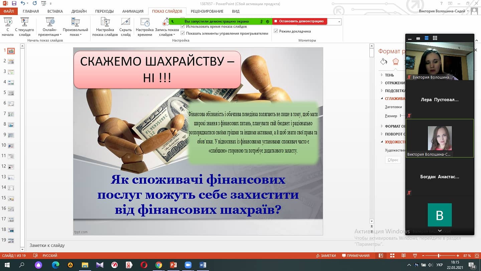The height and width of the screenshot is (271, 481).
Task: Expand the 'ТЕНЬ' section in format pane
Action: click(x=382, y=75)
